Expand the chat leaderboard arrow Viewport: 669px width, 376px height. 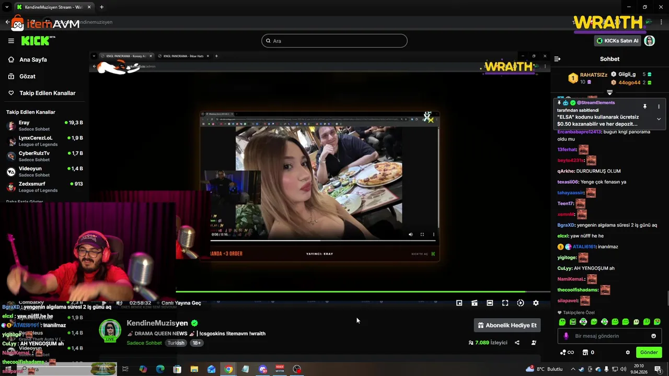point(609,92)
